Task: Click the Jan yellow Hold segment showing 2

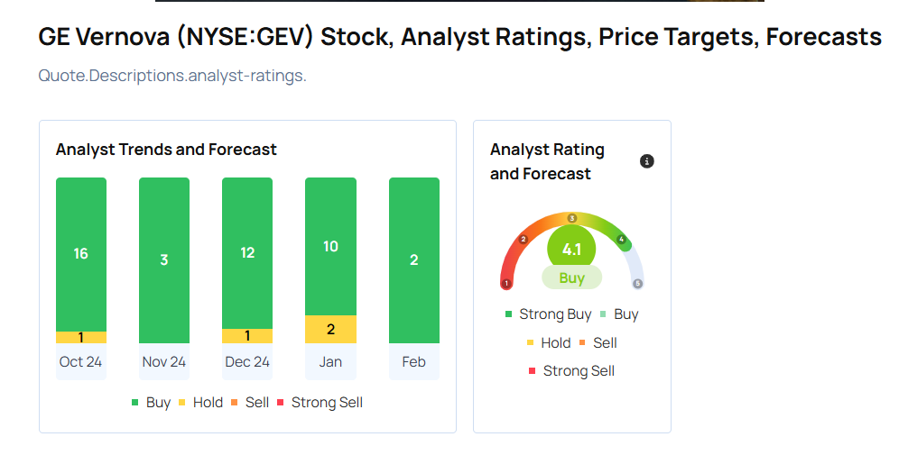Action: (x=330, y=329)
